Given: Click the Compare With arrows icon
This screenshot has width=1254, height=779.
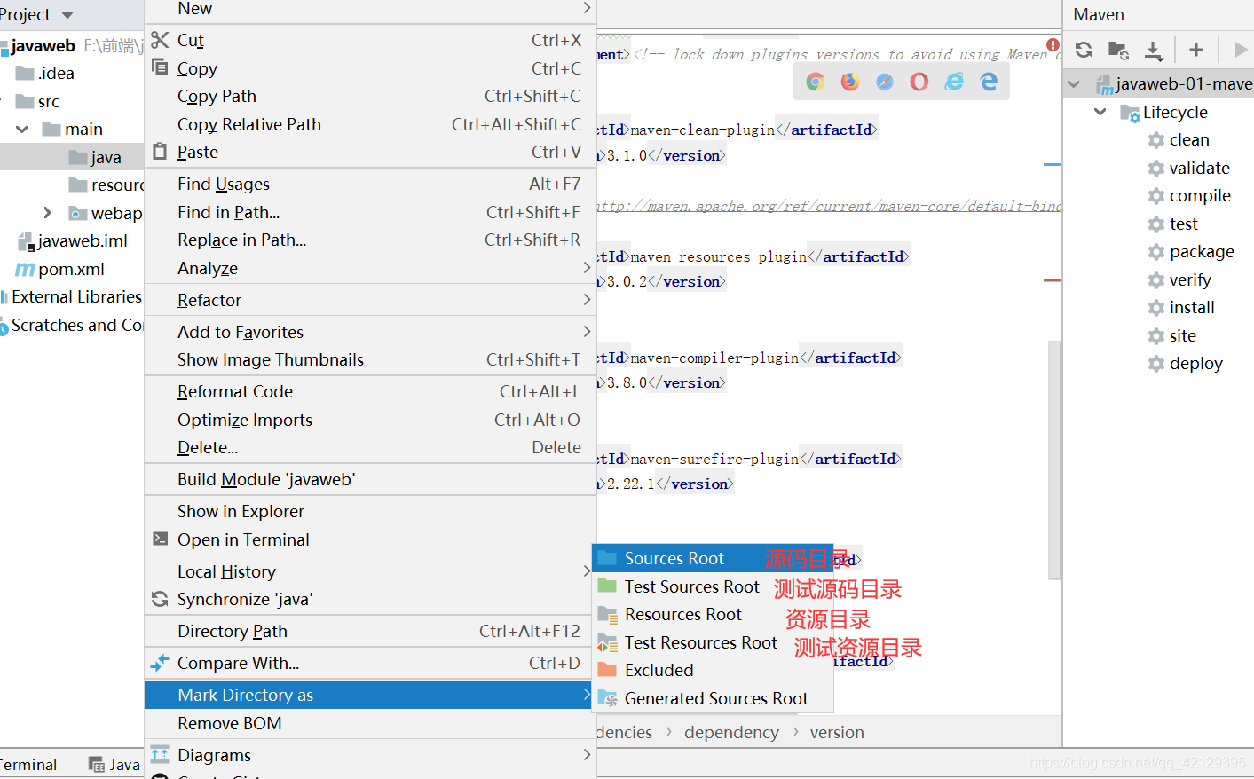Looking at the screenshot, I should point(160,663).
